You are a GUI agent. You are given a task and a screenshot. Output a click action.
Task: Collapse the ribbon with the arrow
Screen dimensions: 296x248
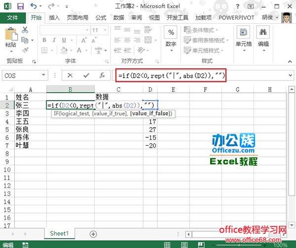pos(290,62)
